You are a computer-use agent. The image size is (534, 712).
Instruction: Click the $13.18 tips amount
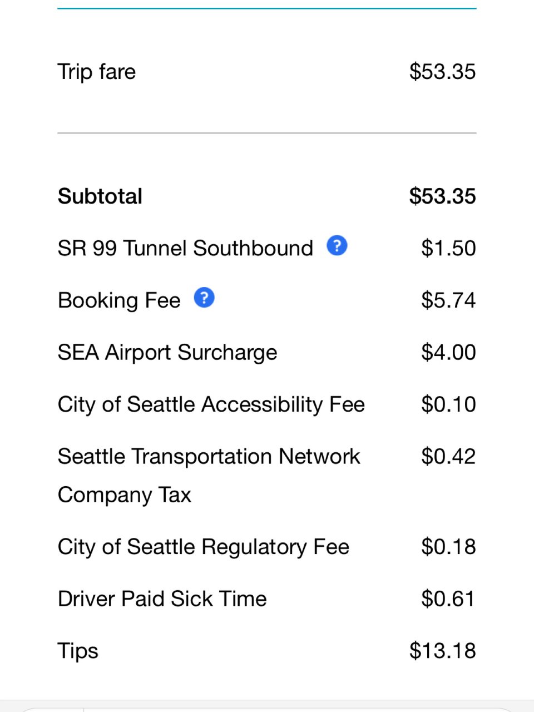point(442,651)
